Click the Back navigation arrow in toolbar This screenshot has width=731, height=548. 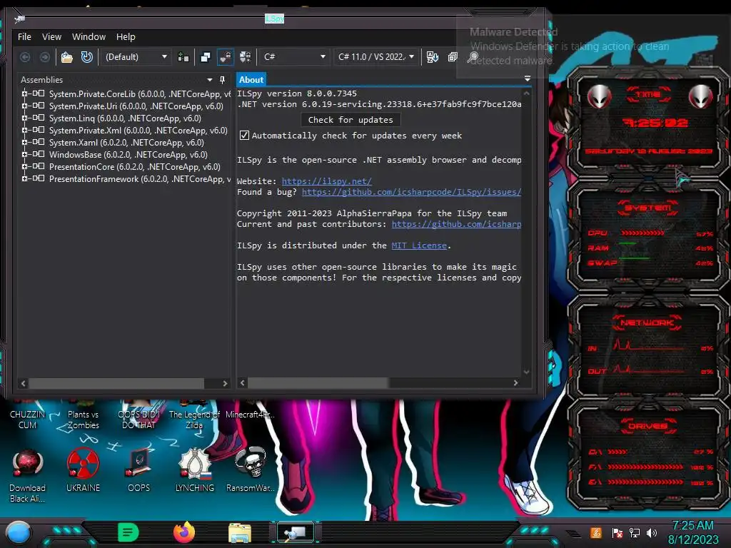[x=25, y=57]
